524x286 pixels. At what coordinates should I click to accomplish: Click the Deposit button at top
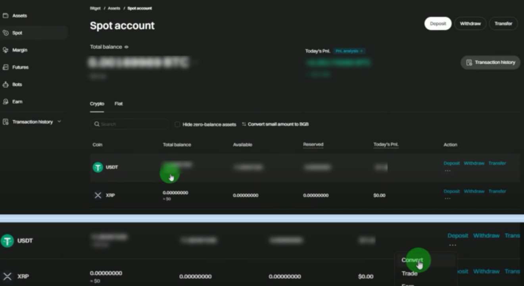438,23
